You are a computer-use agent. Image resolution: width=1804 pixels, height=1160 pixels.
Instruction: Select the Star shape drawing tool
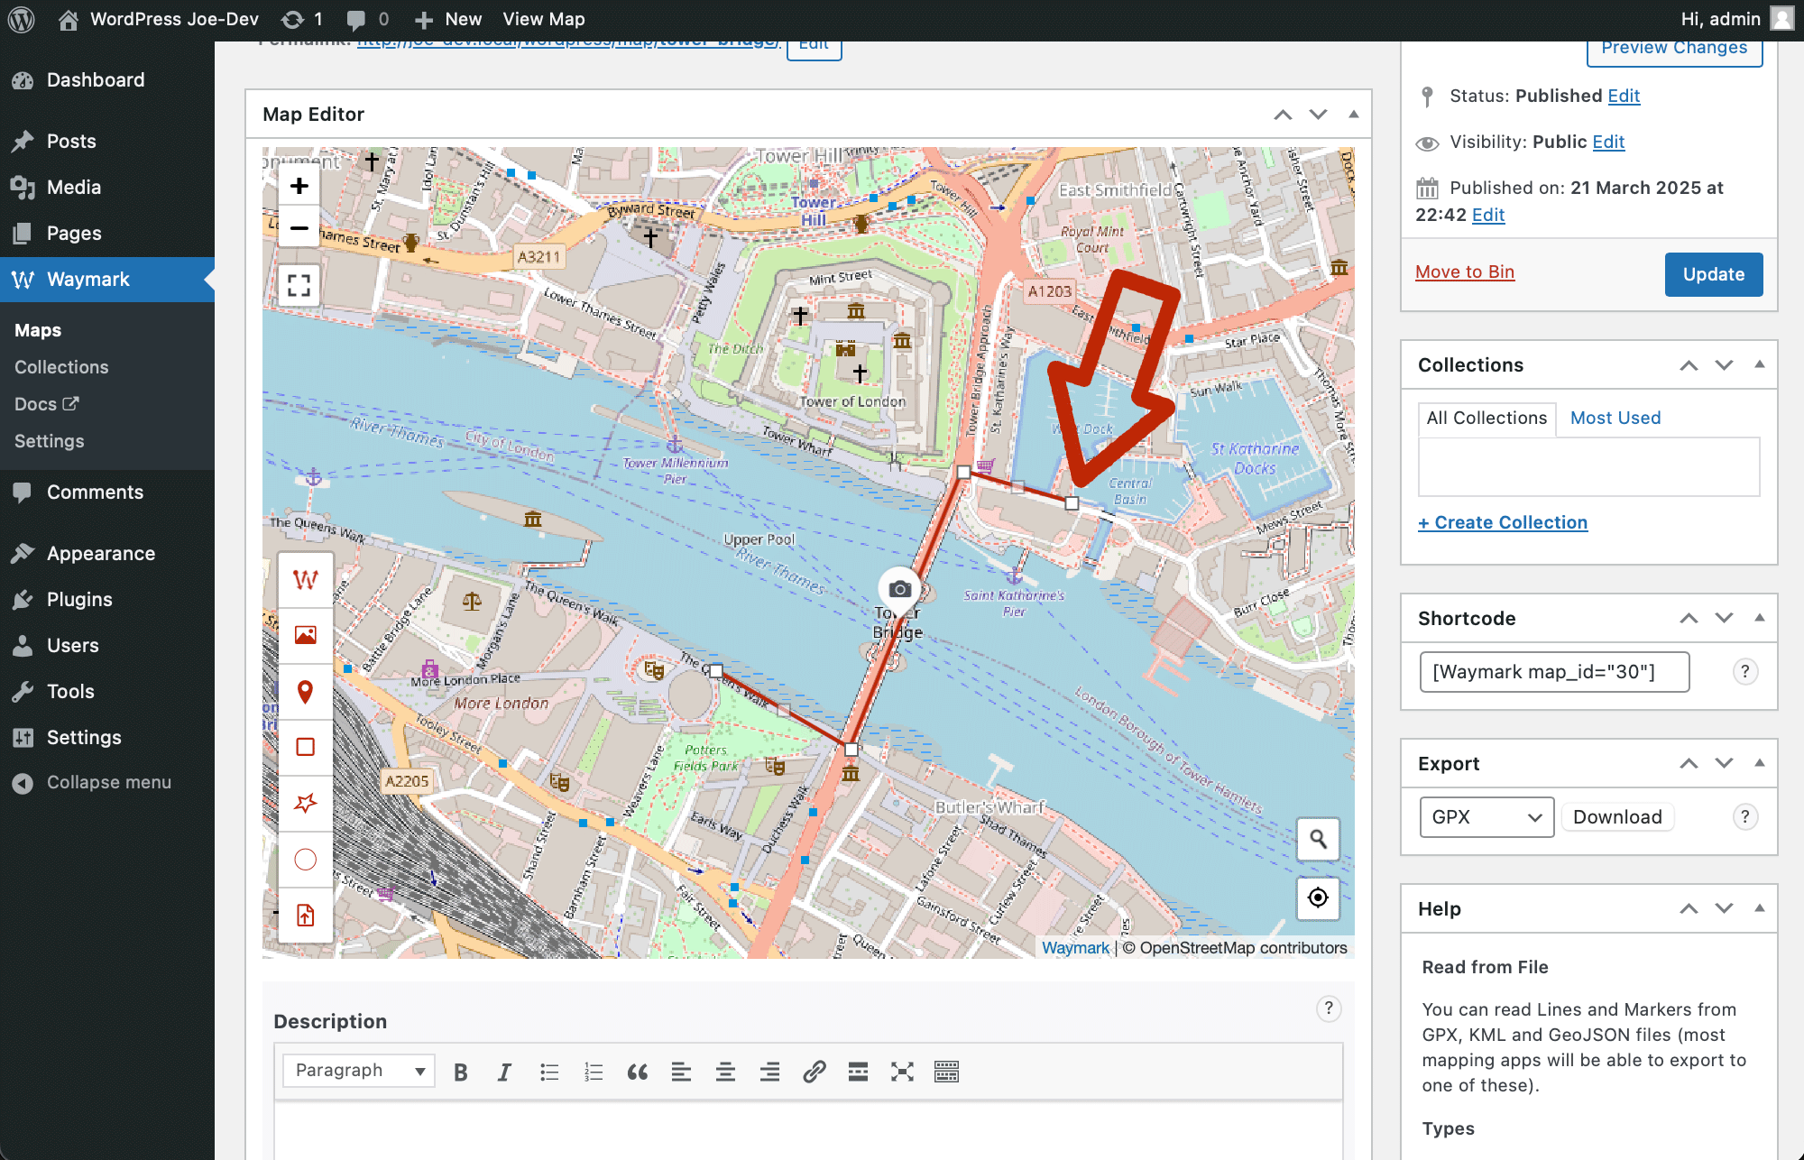click(306, 803)
